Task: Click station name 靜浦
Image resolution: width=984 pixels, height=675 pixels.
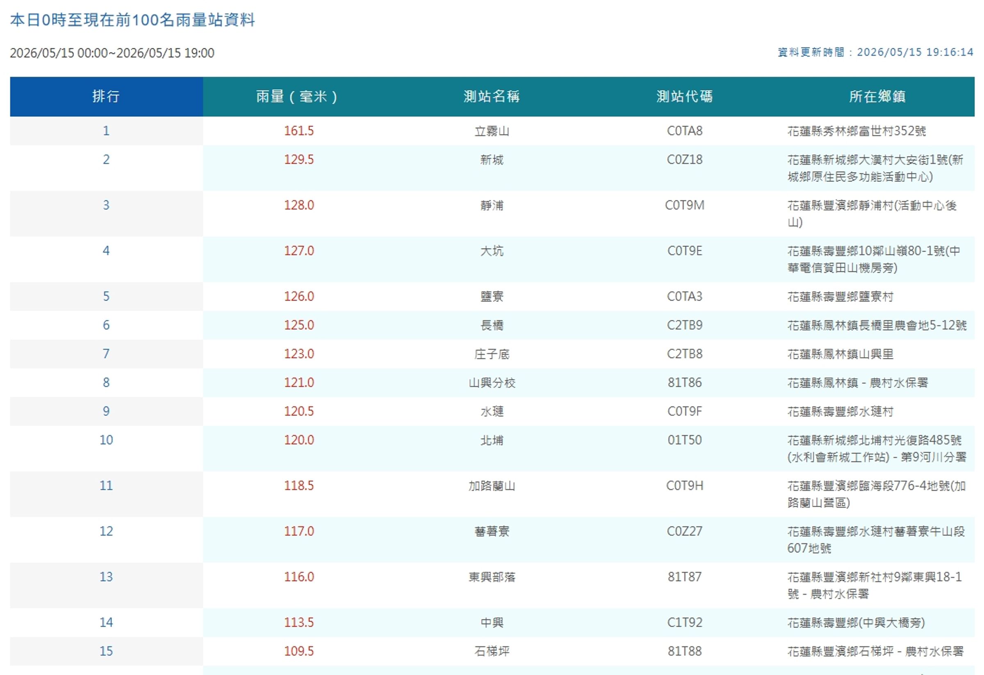Action: (492, 206)
